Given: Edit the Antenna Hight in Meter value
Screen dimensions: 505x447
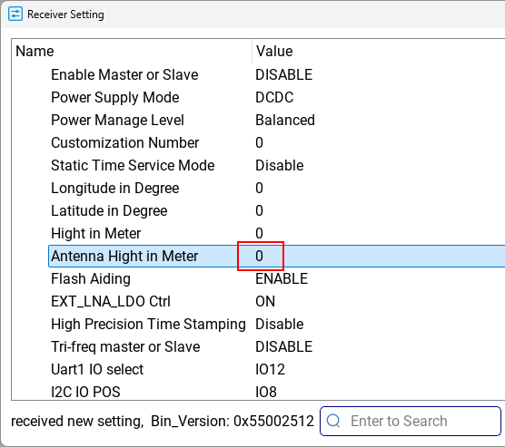Looking at the screenshot, I should (259, 256).
